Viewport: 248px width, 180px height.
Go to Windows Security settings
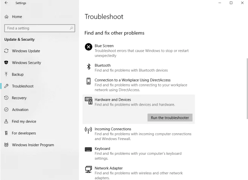pos(27,63)
